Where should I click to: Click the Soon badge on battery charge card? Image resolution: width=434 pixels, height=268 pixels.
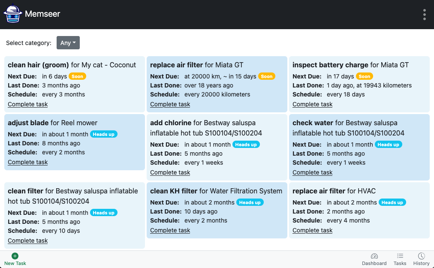point(365,76)
